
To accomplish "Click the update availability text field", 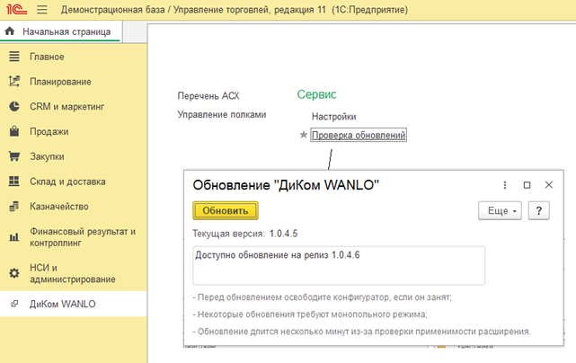I will pyautogui.click(x=339, y=265).
